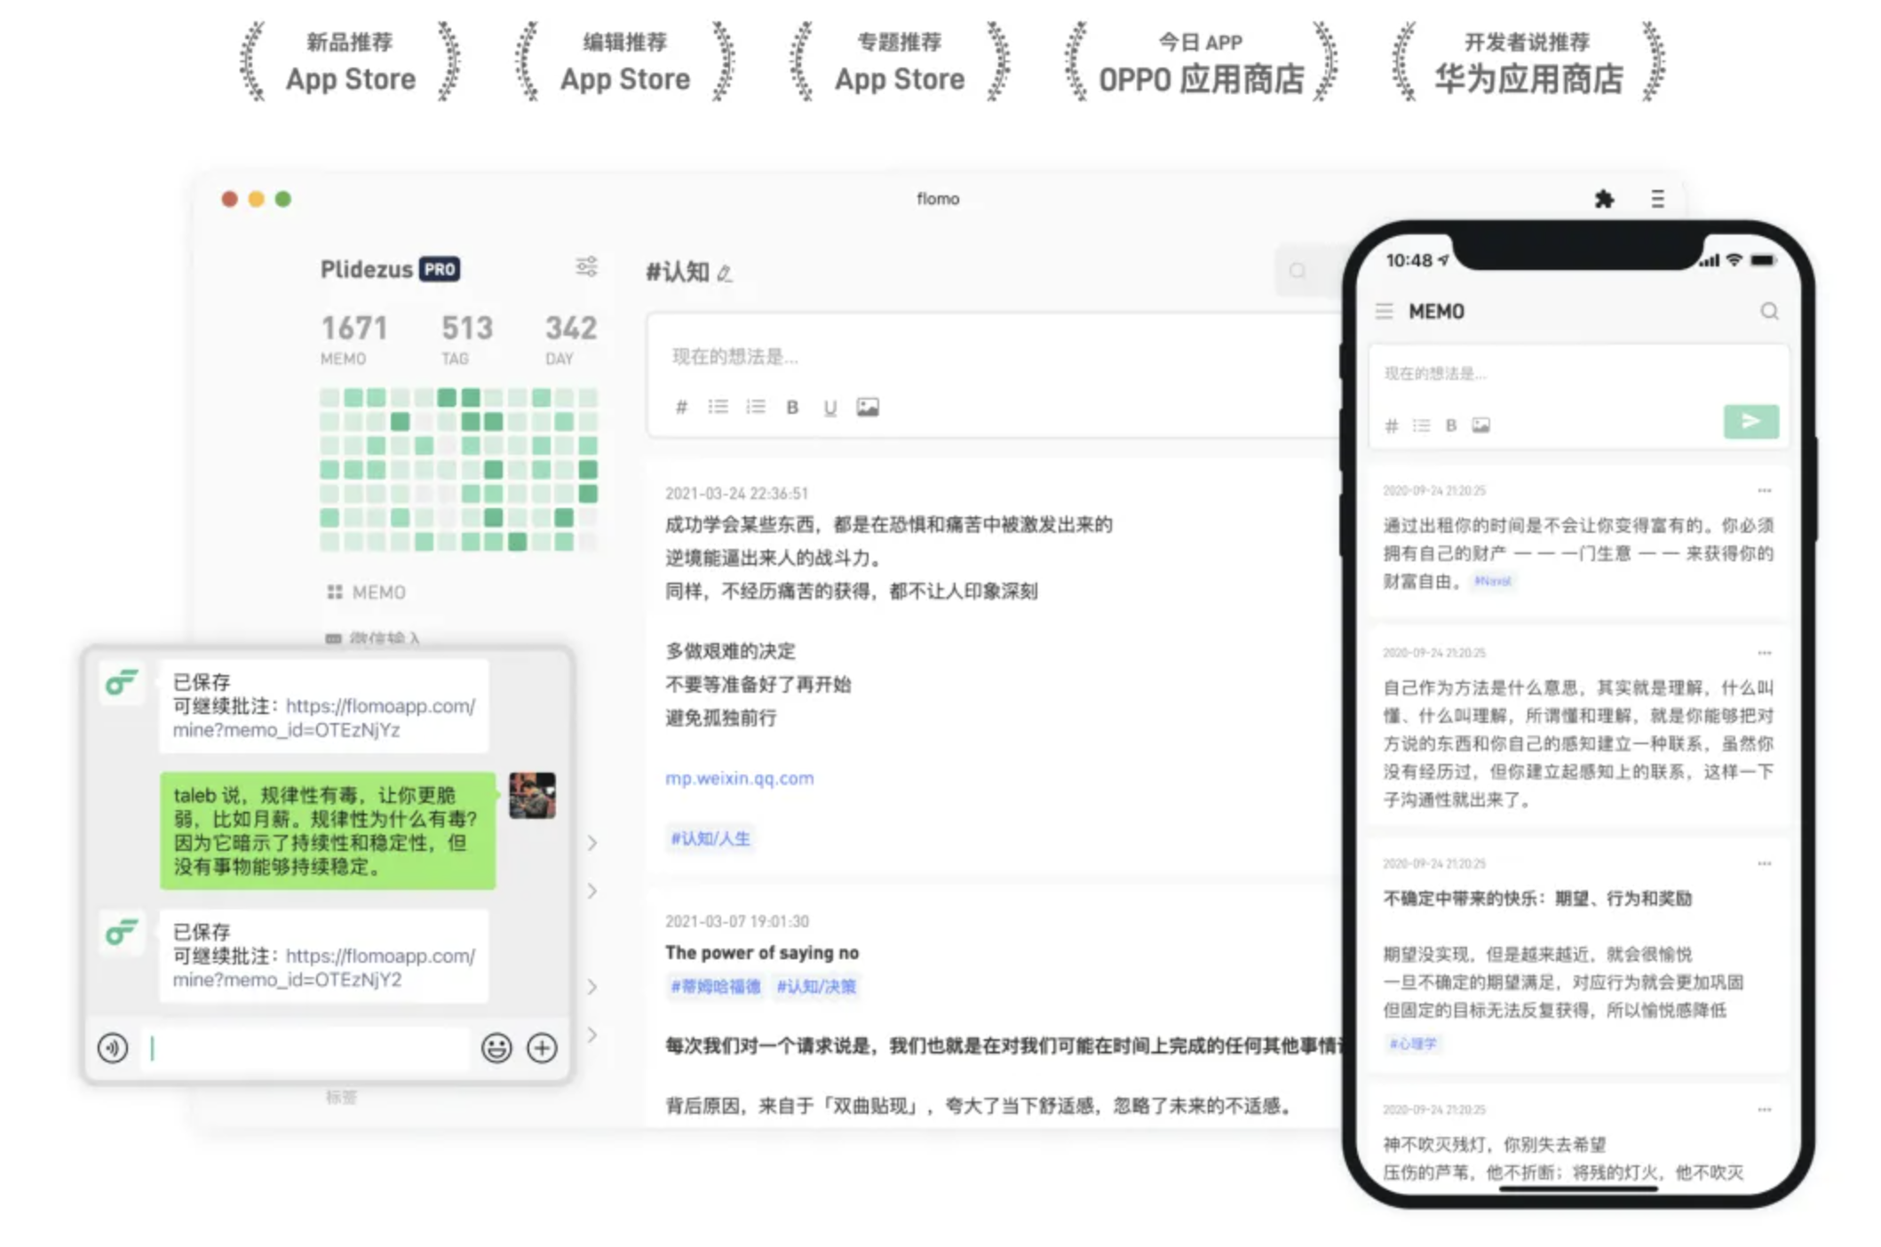The width and height of the screenshot is (1881, 1247).
Task: Click the #认知/人生 tag
Action: pyautogui.click(x=710, y=838)
